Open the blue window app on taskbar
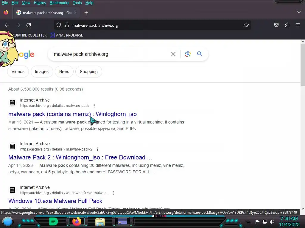The width and height of the screenshot is (305, 228). pos(122,221)
